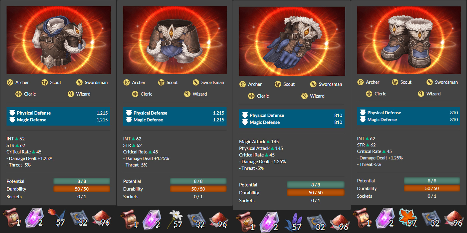Image resolution: width=467 pixels, height=233 pixels.
Task: Click the Archer class icon on the armor card
Action: coord(10,83)
